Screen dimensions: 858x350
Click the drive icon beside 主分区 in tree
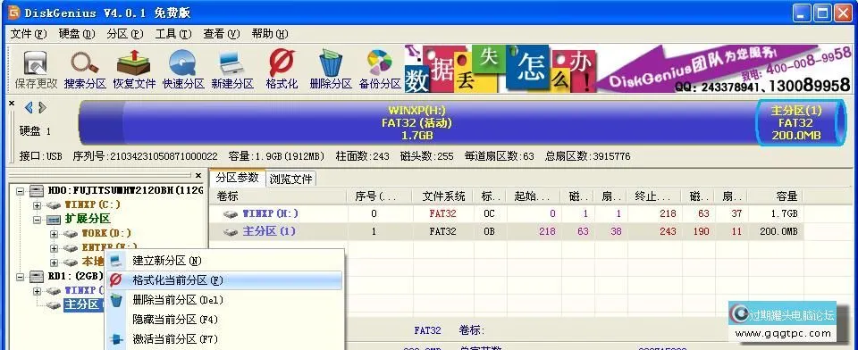click(x=54, y=304)
